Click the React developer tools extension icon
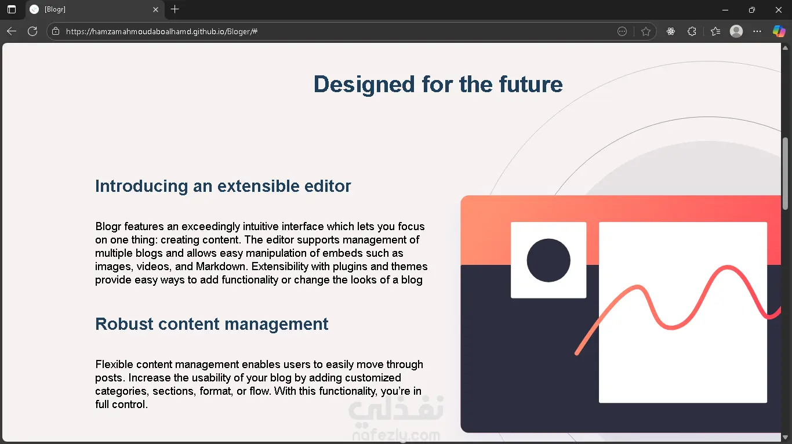The width and height of the screenshot is (792, 444). 671,31
